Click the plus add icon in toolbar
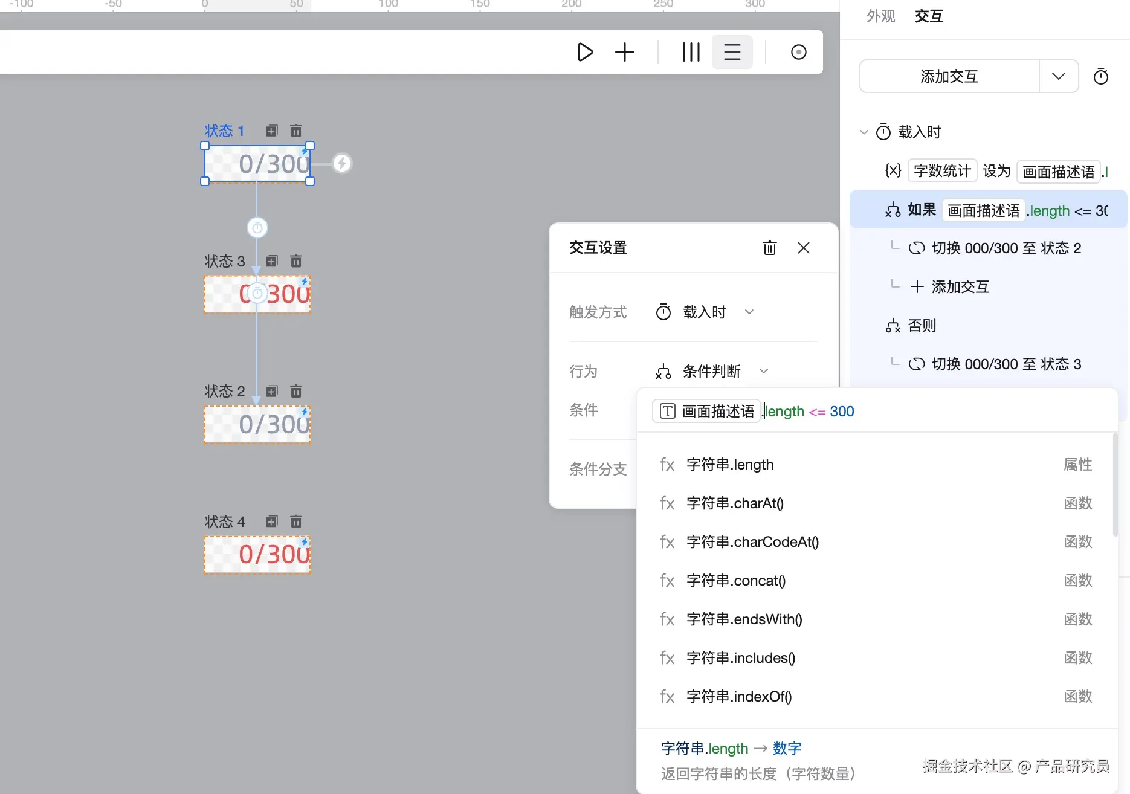This screenshot has height=794, width=1130. [625, 52]
